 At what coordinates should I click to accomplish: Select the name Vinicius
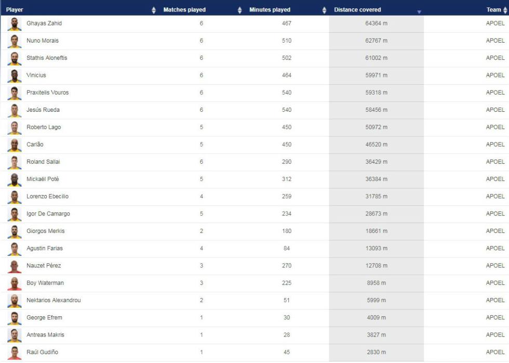(x=36, y=75)
